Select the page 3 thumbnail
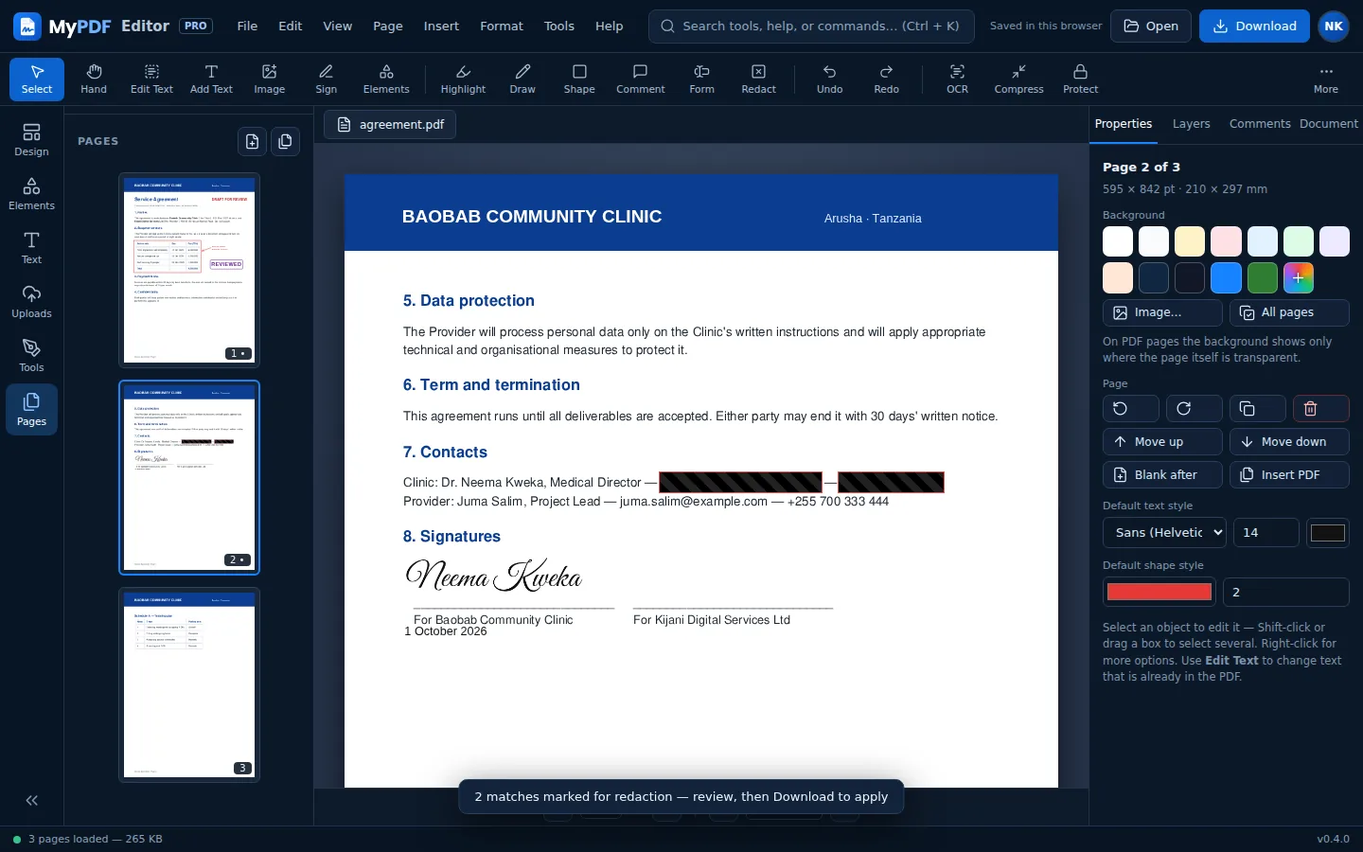Image resolution: width=1363 pixels, height=852 pixels. tap(189, 685)
